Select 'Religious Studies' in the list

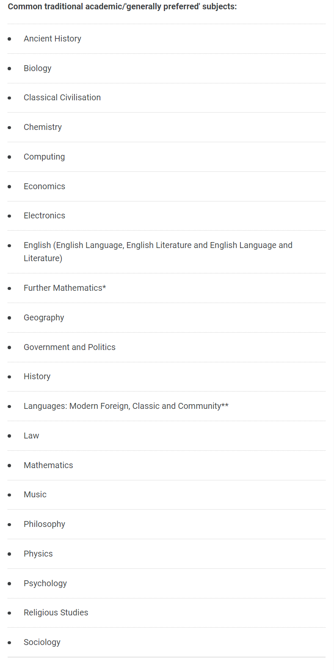[56, 612]
